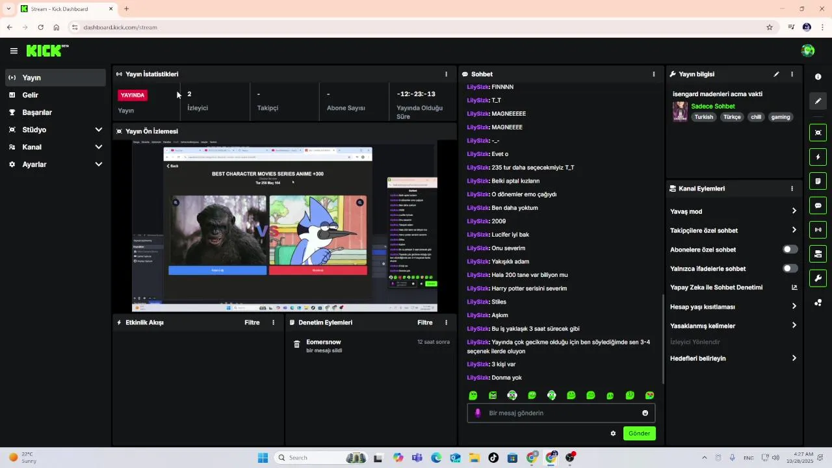Click LilySlzk username in the Donma yok message

click(x=478, y=378)
